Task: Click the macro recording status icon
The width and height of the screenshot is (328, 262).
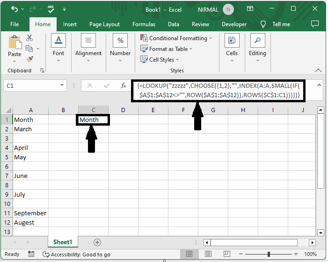Action: click(x=31, y=254)
